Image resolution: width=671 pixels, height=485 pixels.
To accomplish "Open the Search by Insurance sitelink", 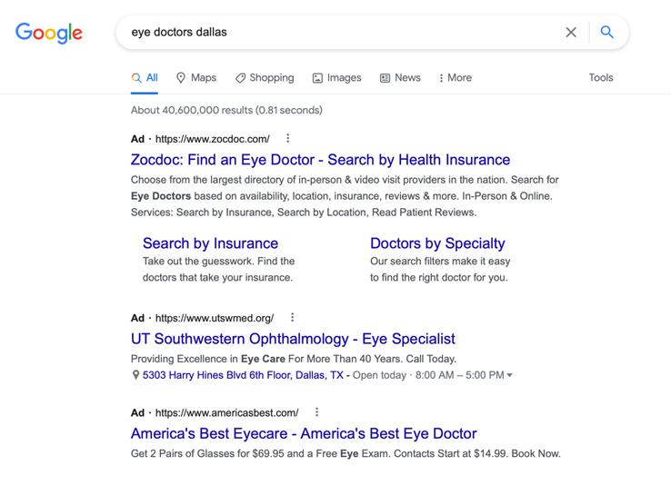I will pos(210,243).
